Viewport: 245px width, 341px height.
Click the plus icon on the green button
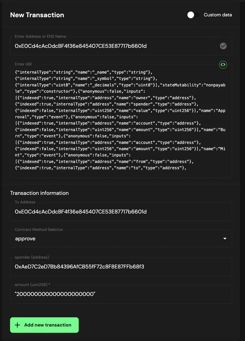pyautogui.click(x=17, y=325)
